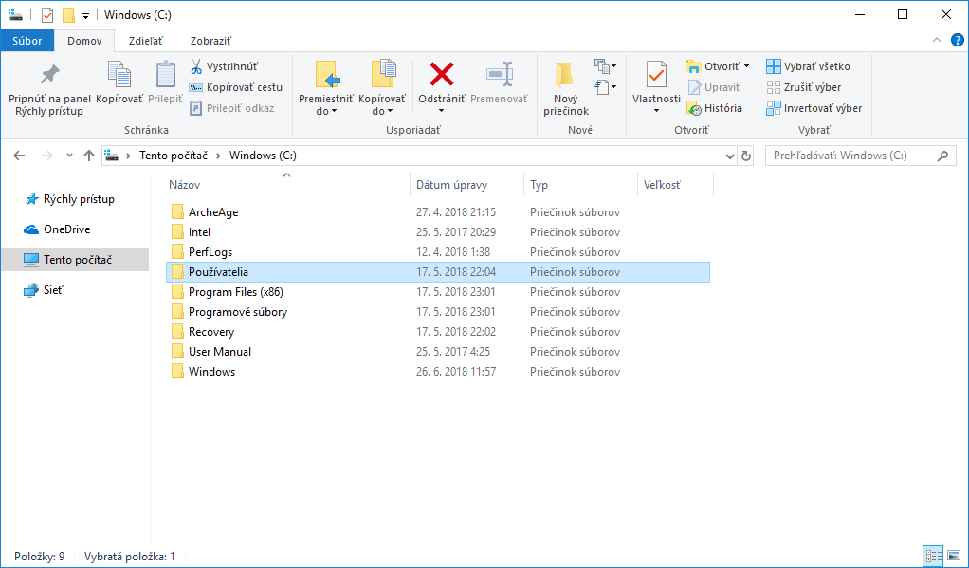Click the Pin to Quick access icon
Viewport: 969px width, 568px height.
(x=48, y=76)
